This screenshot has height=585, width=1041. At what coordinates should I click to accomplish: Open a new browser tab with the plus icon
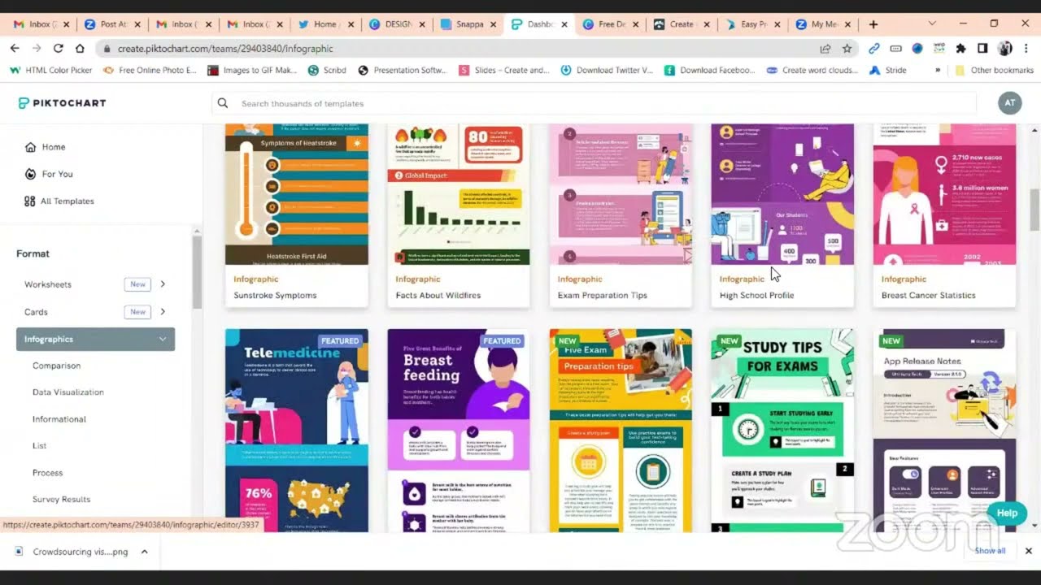click(873, 24)
